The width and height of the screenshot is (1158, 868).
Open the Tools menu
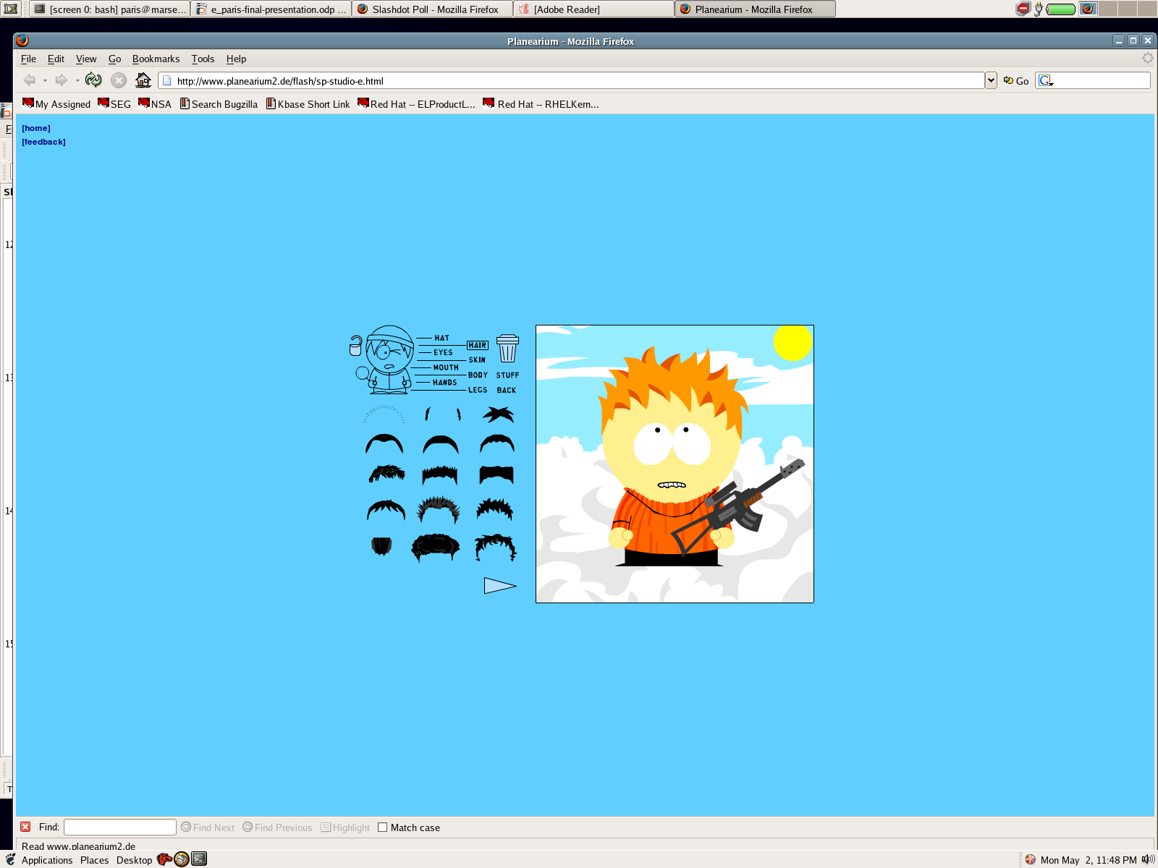point(203,59)
